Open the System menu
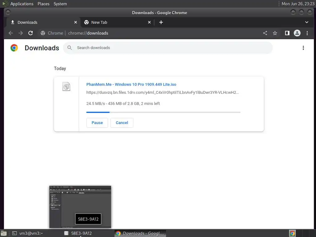The image size is (316, 237). click(x=60, y=4)
